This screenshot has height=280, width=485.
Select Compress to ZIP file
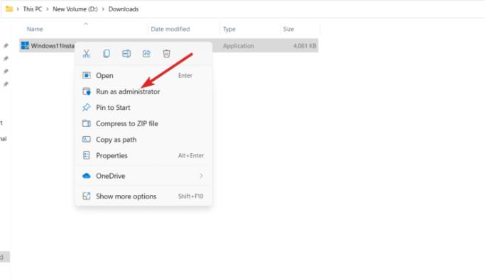click(143, 123)
